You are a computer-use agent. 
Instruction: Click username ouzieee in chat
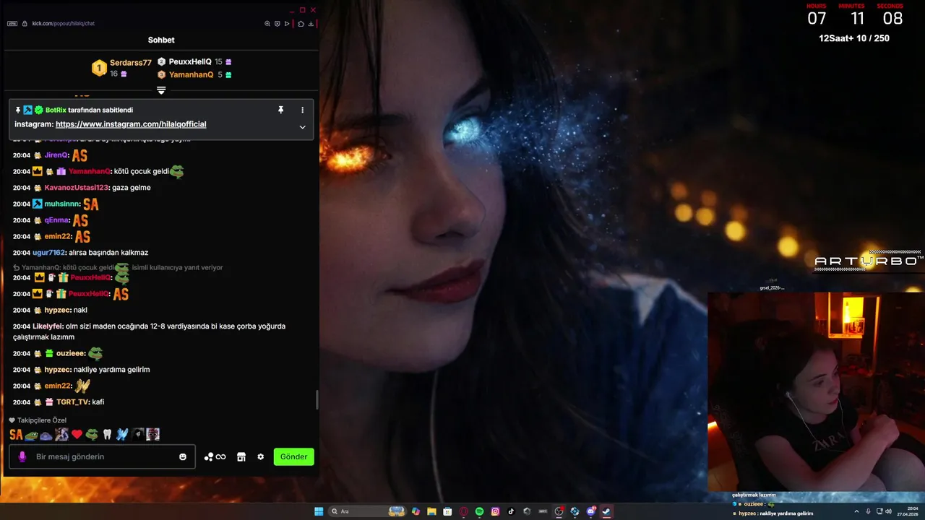pyautogui.click(x=70, y=354)
